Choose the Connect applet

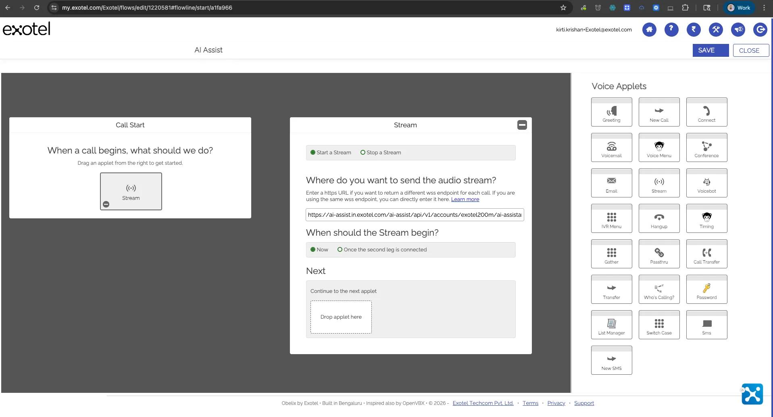point(706,112)
